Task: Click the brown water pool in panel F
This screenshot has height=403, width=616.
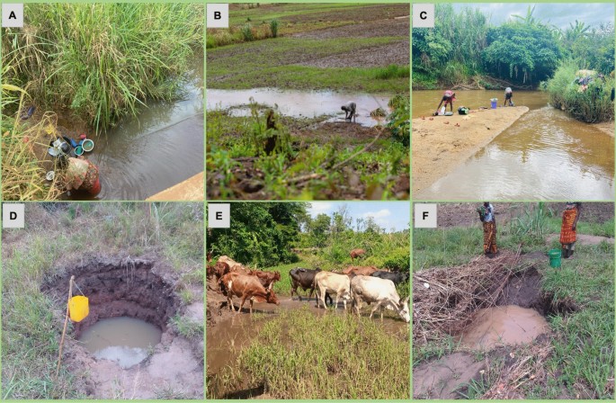Action: click(504, 327)
